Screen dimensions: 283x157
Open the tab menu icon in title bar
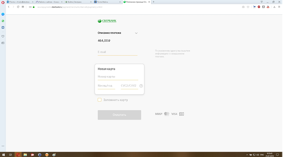pyautogui.click(x=262, y=2)
